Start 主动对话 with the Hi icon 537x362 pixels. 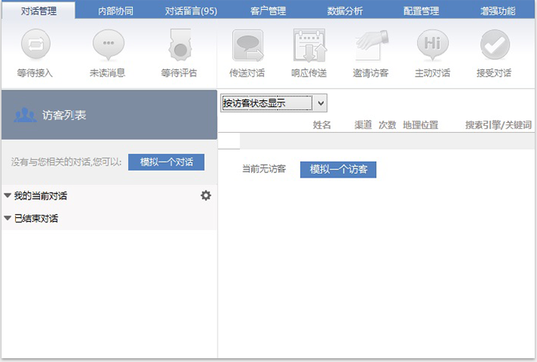(x=432, y=46)
